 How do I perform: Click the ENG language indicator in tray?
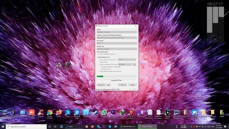(x=213, y=126)
